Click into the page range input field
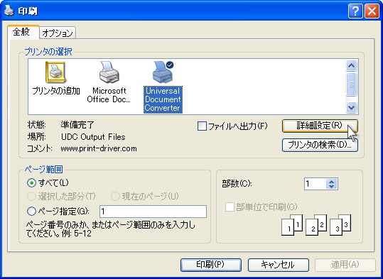 [153, 212]
